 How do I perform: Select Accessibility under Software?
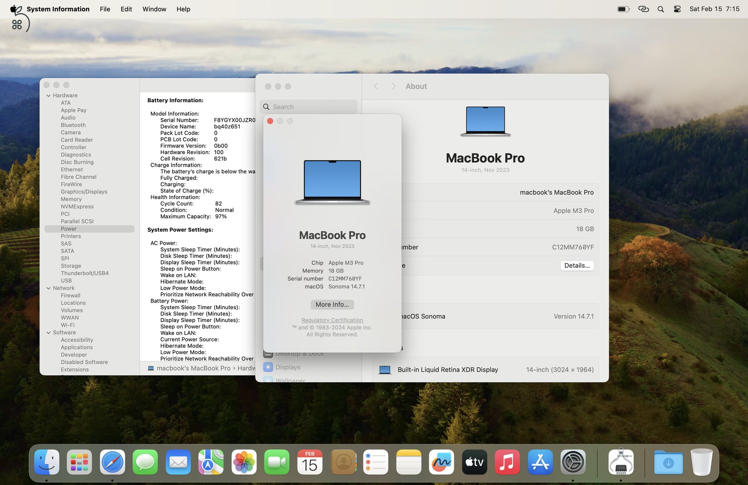pyautogui.click(x=77, y=340)
